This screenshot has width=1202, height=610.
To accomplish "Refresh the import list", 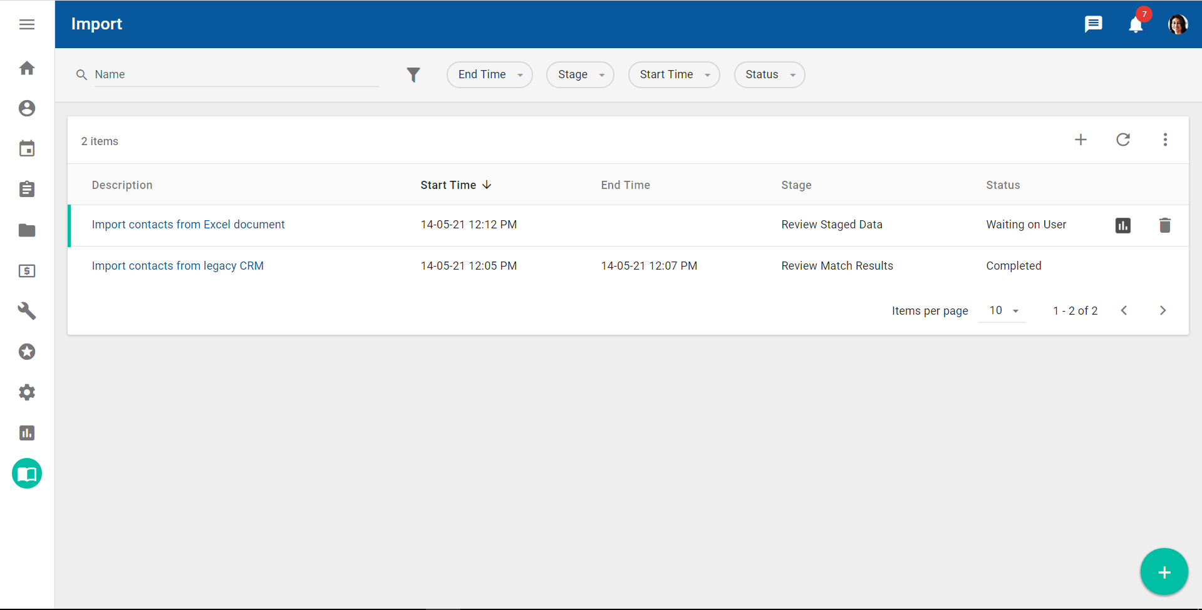I will coord(1123,140).
